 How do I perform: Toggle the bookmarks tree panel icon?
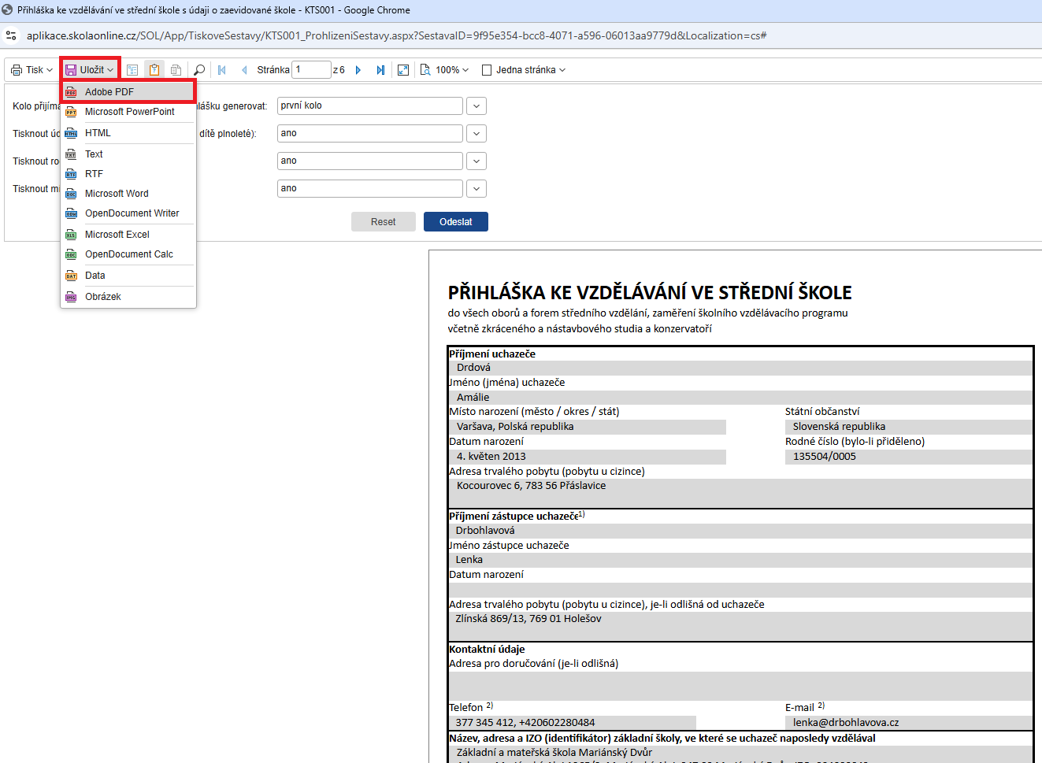coord(132,70)
